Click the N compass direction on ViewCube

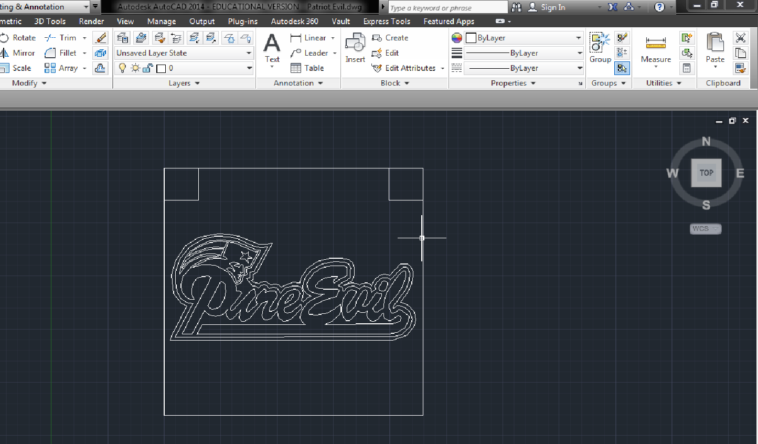706,142
